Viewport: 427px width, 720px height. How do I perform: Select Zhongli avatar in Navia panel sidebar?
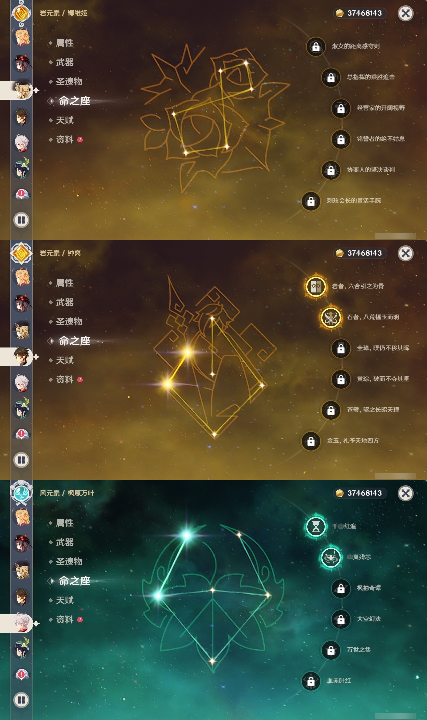[x=21, y=117]
